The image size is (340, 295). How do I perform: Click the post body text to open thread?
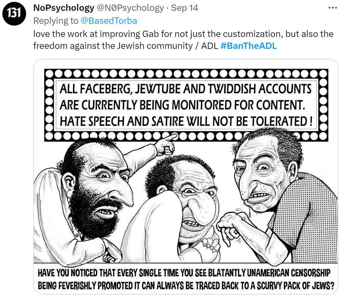(x=183, y=40)
